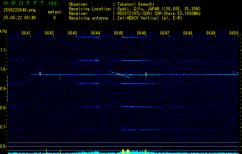Viewport: 242px width, 154px height.
Task: Click the 0644 time axis label
Action: 95,33
